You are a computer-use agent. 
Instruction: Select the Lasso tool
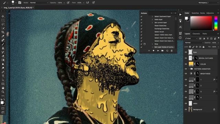tap(3, 24)
